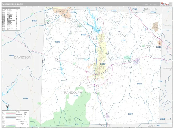Select ZIP code label 27355
Viewport: 174px width, 130px height.
pos(159,47)
